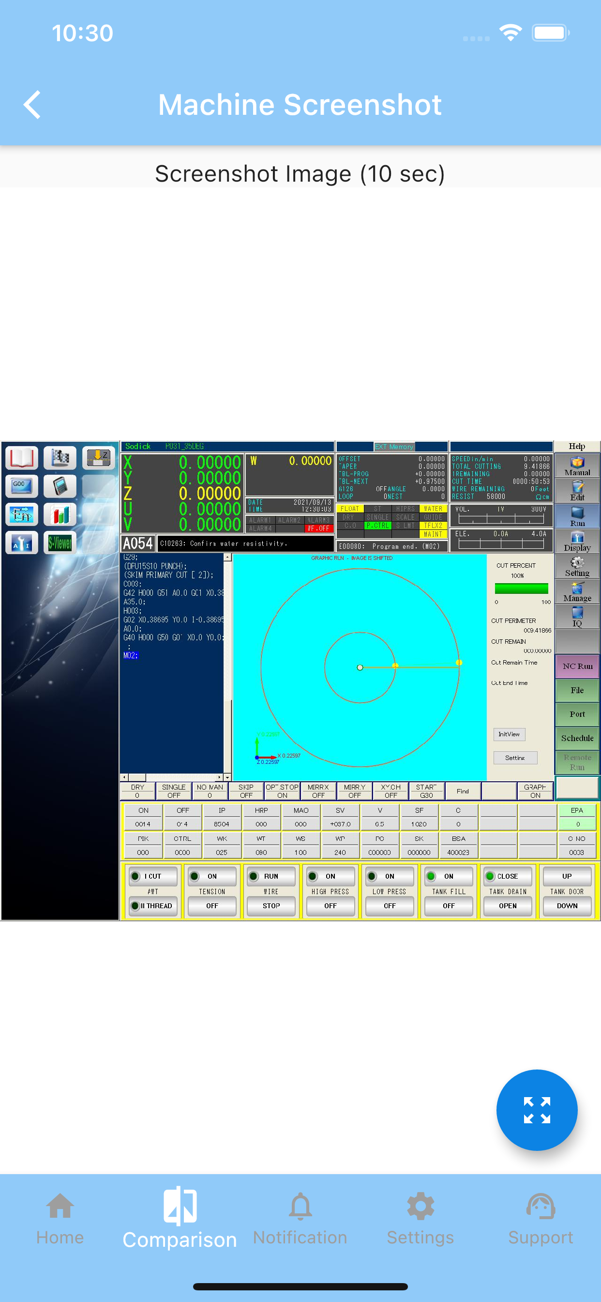Click the Find button
601x1302 pixels.
(x=463, y=791)
